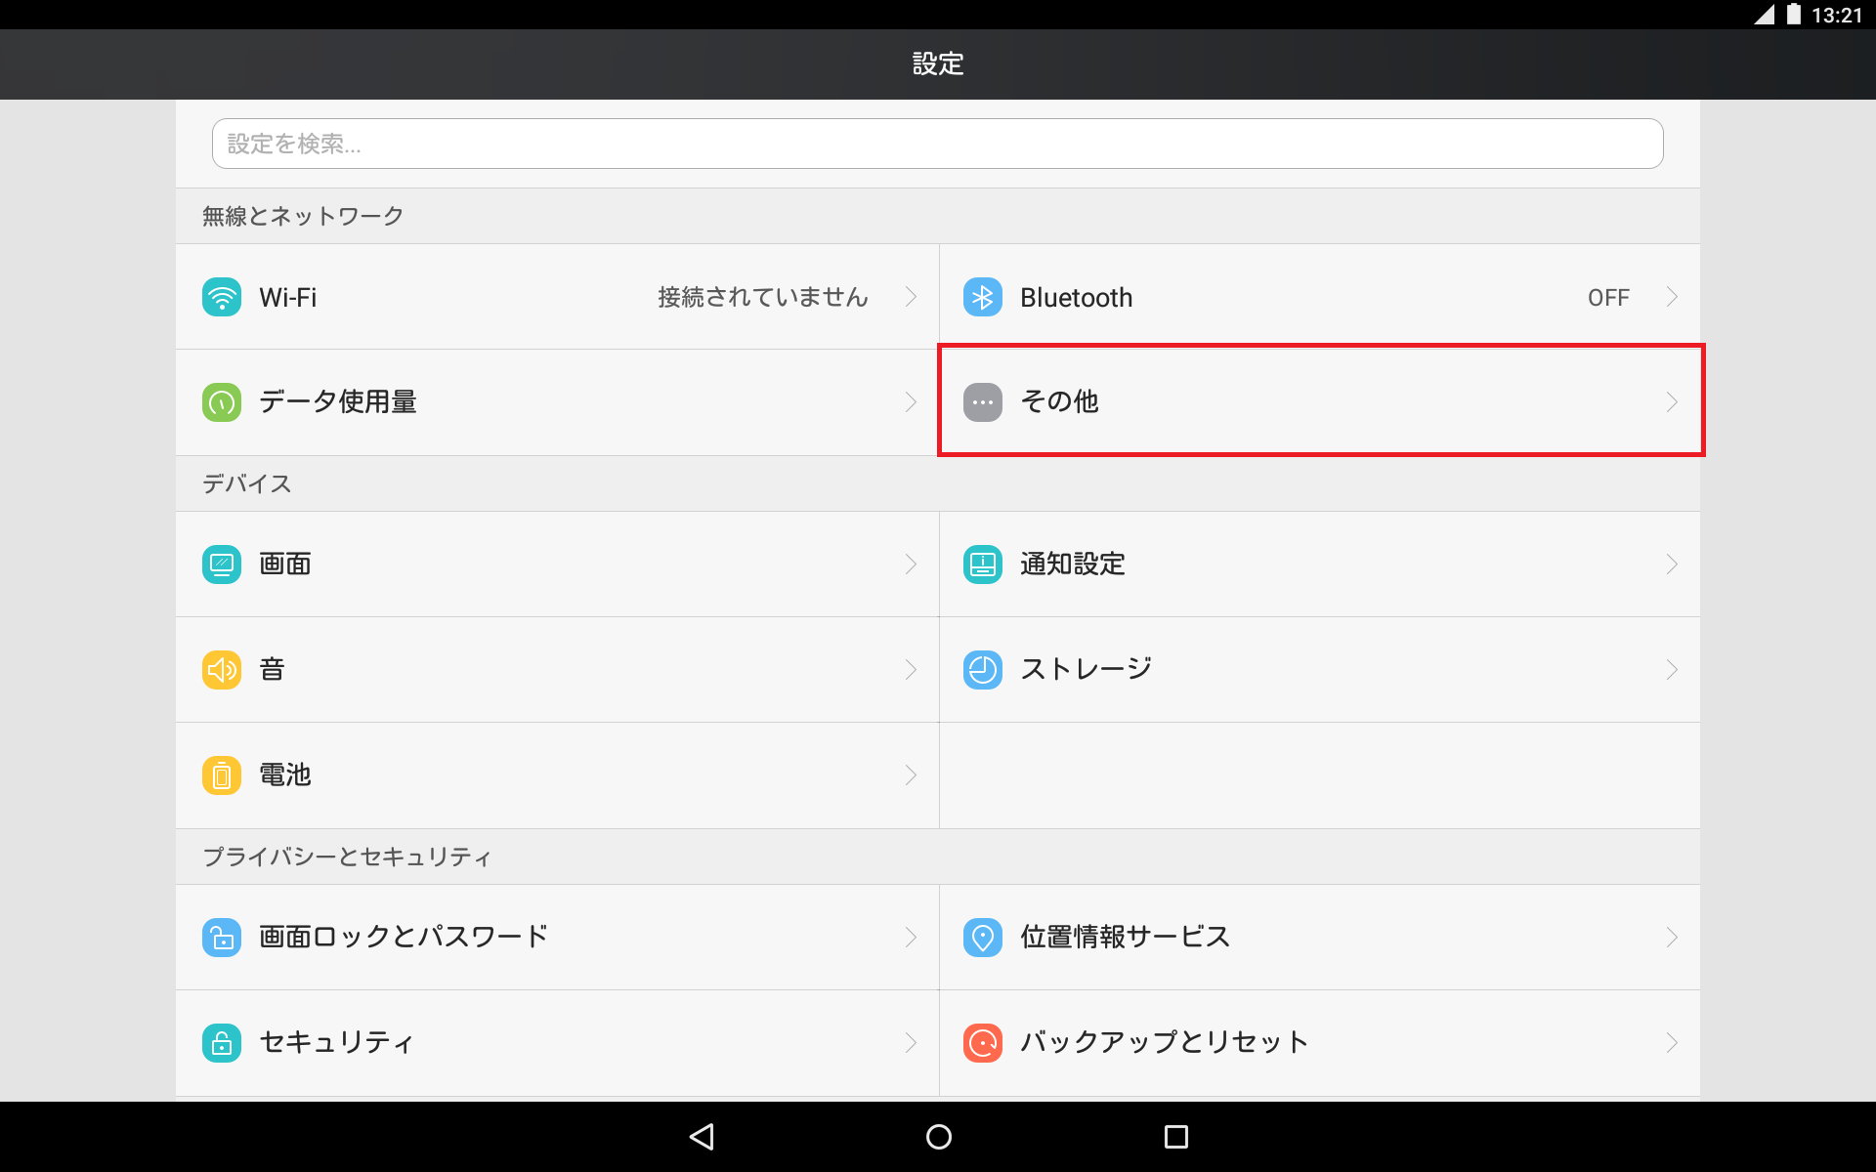Select the 音 speaker icon
The image size is (1876, 1172).
pyautogui.click(x=222, y=669)
